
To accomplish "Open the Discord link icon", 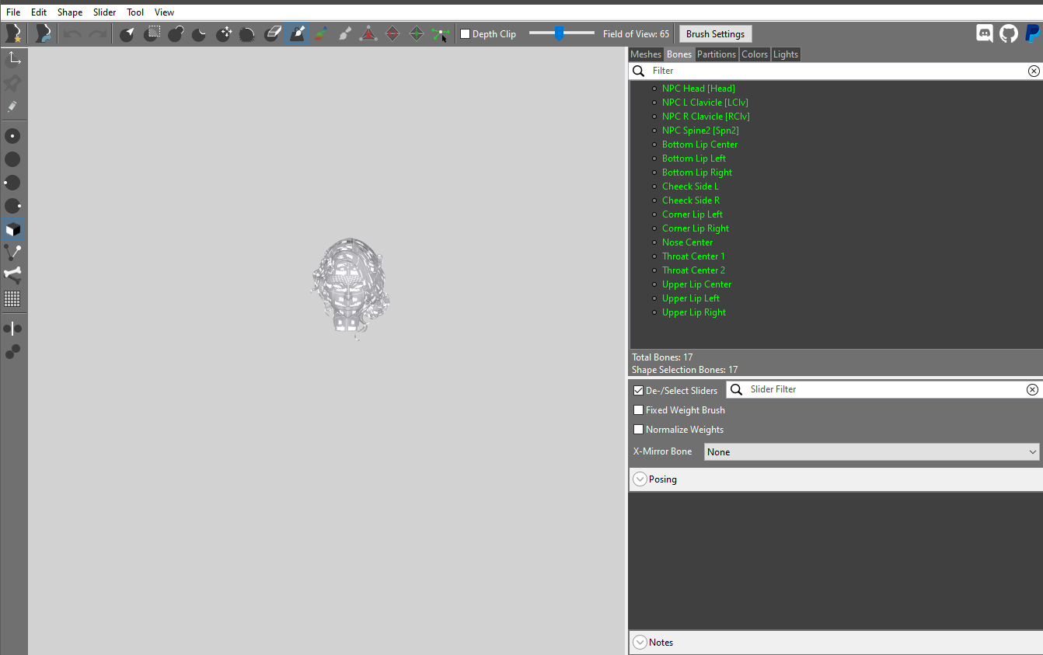I will 985,33.
